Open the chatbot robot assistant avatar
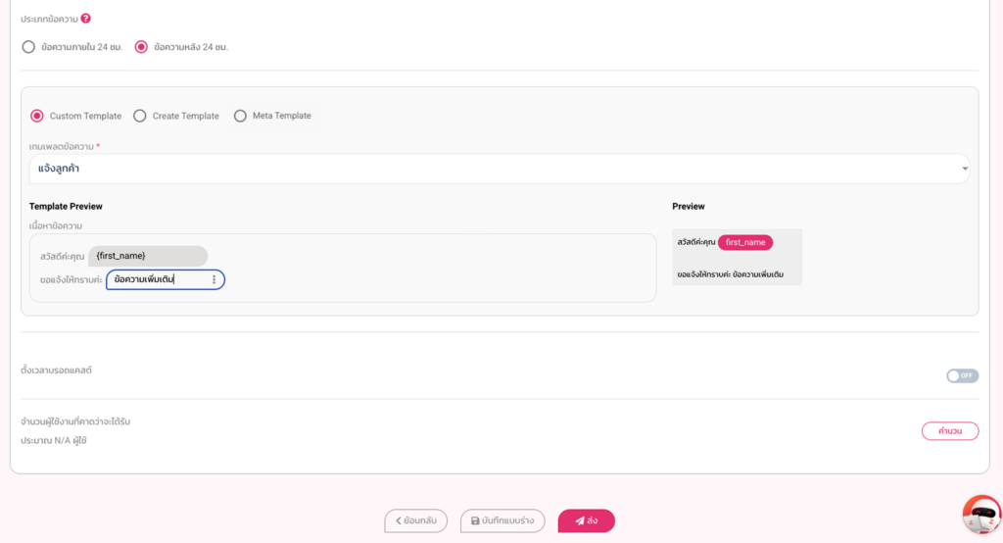This screenshot has width=1003, height=543. pos(980,515)
